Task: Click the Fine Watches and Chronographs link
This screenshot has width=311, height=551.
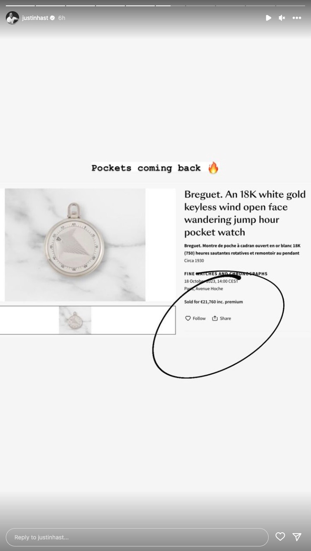Action: [x=226, y=274]
